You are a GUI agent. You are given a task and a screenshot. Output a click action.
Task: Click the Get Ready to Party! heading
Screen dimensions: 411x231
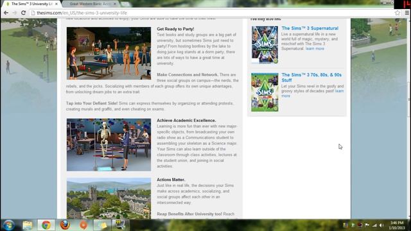click(175, 29)
